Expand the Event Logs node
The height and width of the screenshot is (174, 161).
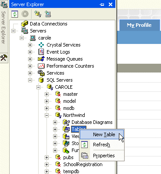coord(30,52)
